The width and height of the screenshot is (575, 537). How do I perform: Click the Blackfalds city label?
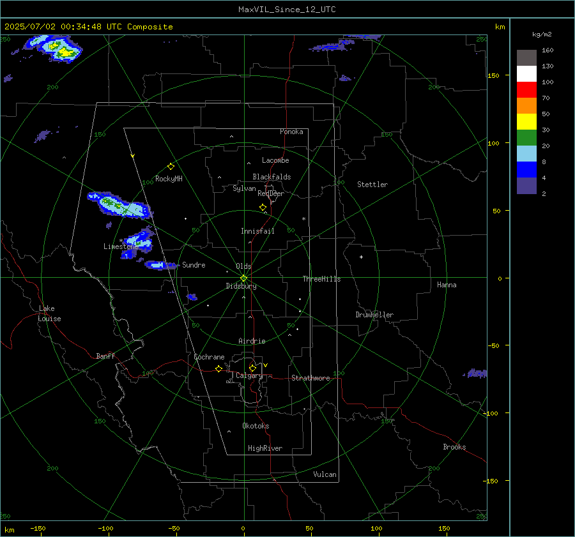272,177
